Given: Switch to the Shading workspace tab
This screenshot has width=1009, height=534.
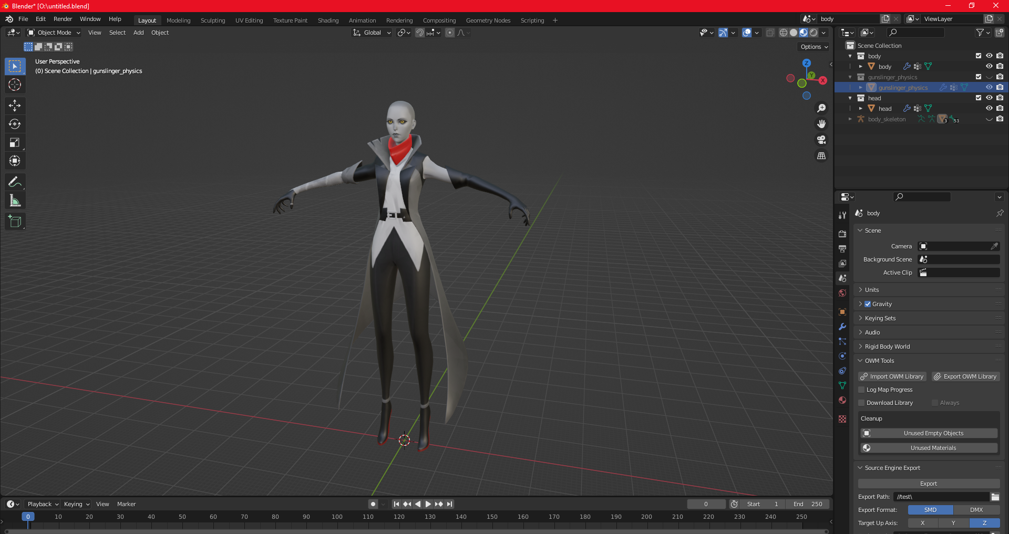Looking at the screenshot, I should tap(328, 20).
